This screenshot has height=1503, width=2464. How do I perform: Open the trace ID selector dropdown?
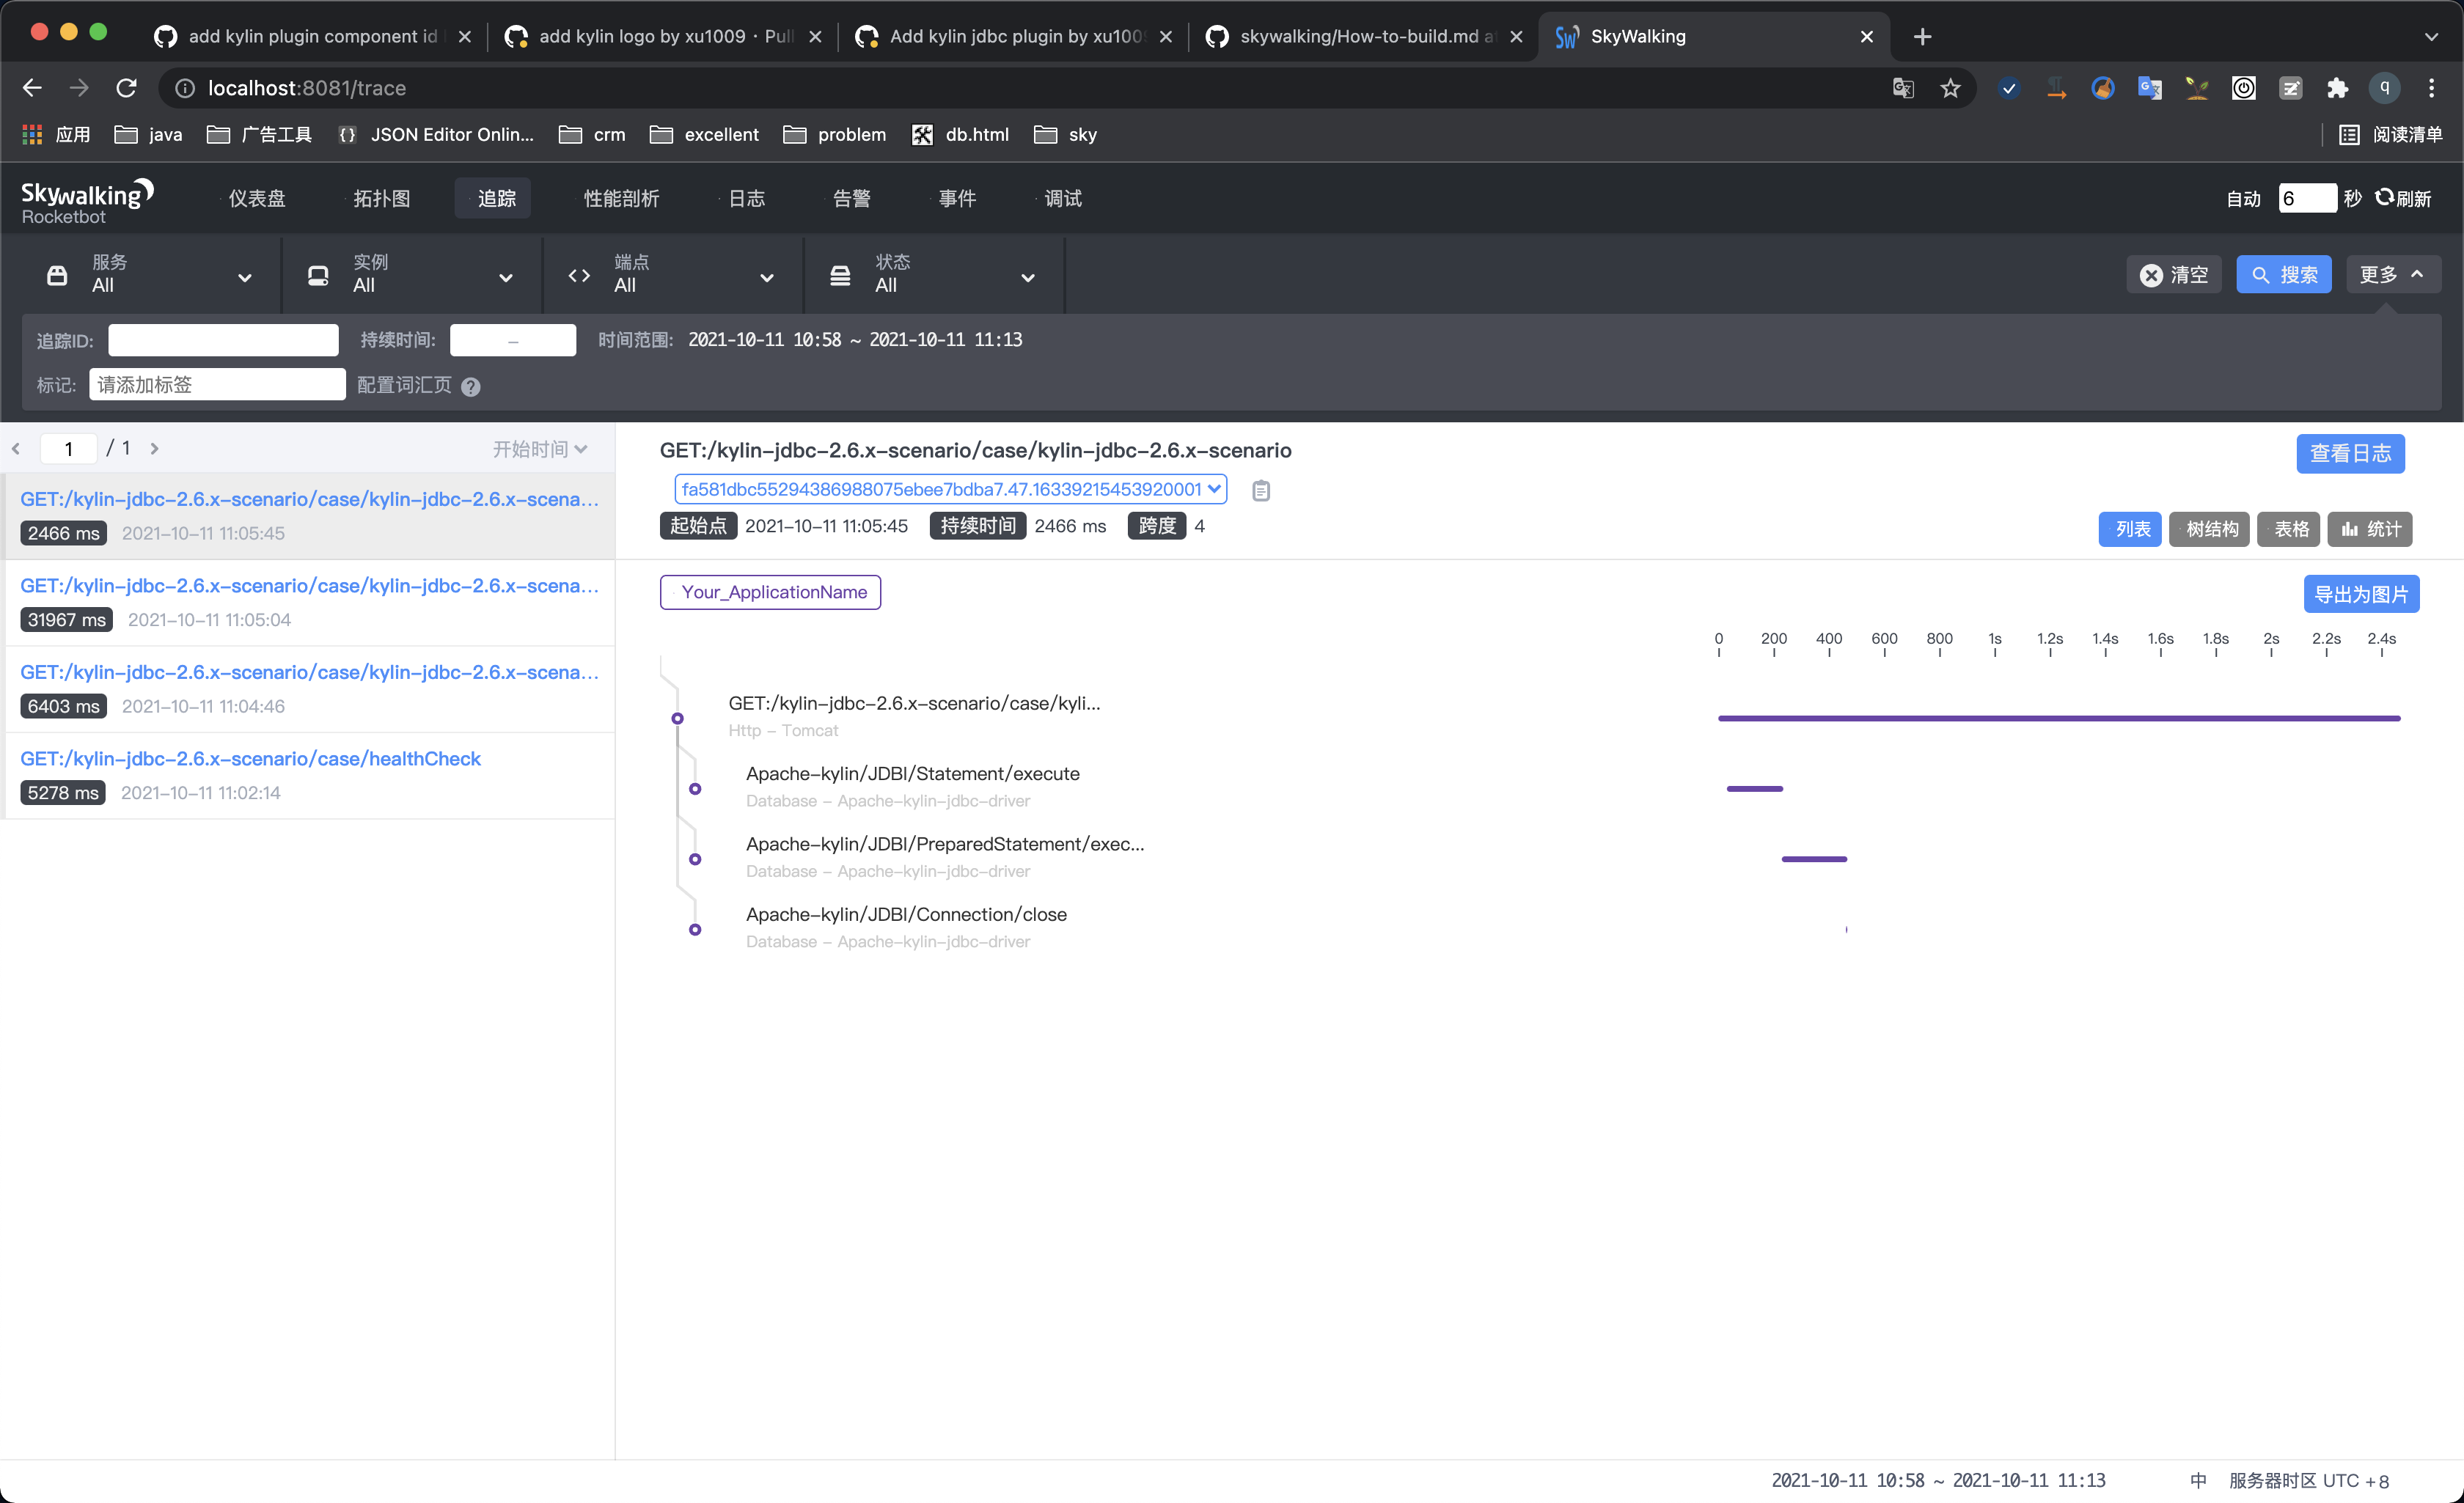(x=950, y=489)
